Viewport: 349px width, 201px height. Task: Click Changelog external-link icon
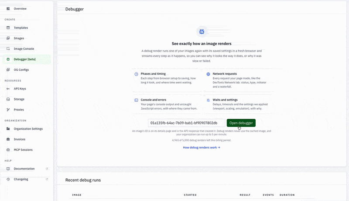pos(47,179)
